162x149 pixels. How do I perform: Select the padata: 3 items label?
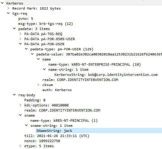coord(34,29)
